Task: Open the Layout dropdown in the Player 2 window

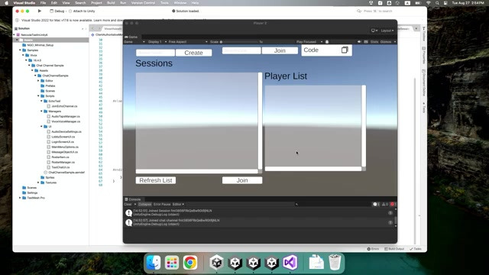Action: 387,31
